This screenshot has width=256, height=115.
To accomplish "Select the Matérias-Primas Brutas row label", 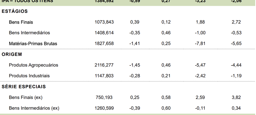I will coord(33,43).
